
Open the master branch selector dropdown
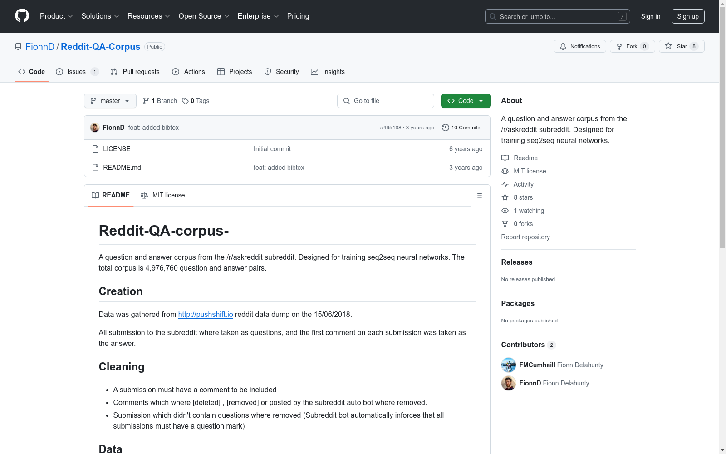[110, 101]
